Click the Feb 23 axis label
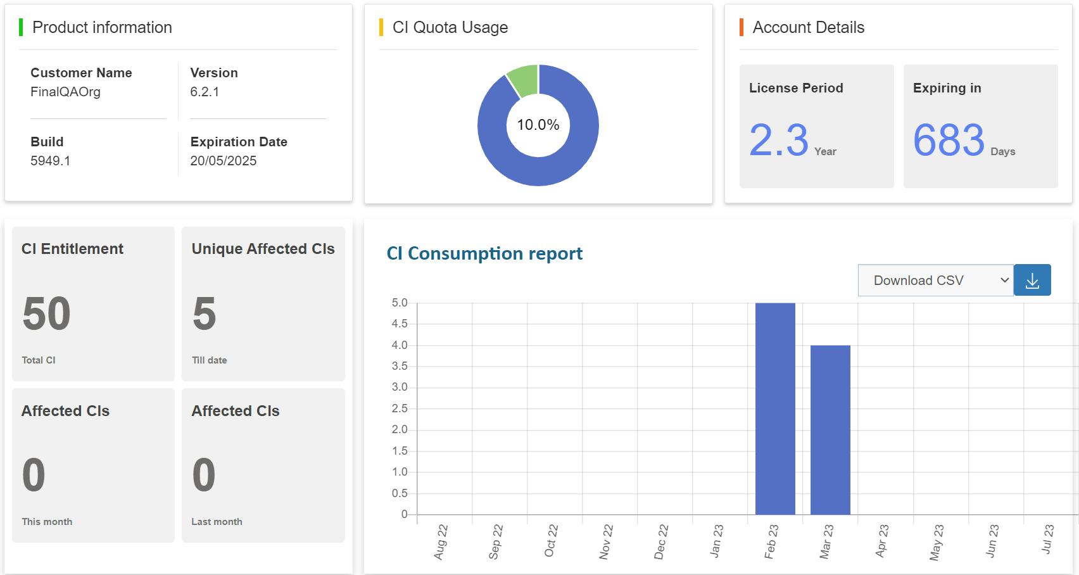1079x575 pixels. (771, 541)
